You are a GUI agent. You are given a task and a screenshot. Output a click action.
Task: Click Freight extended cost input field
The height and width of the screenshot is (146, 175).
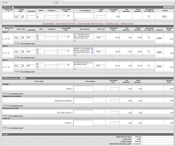coord(115,89)
